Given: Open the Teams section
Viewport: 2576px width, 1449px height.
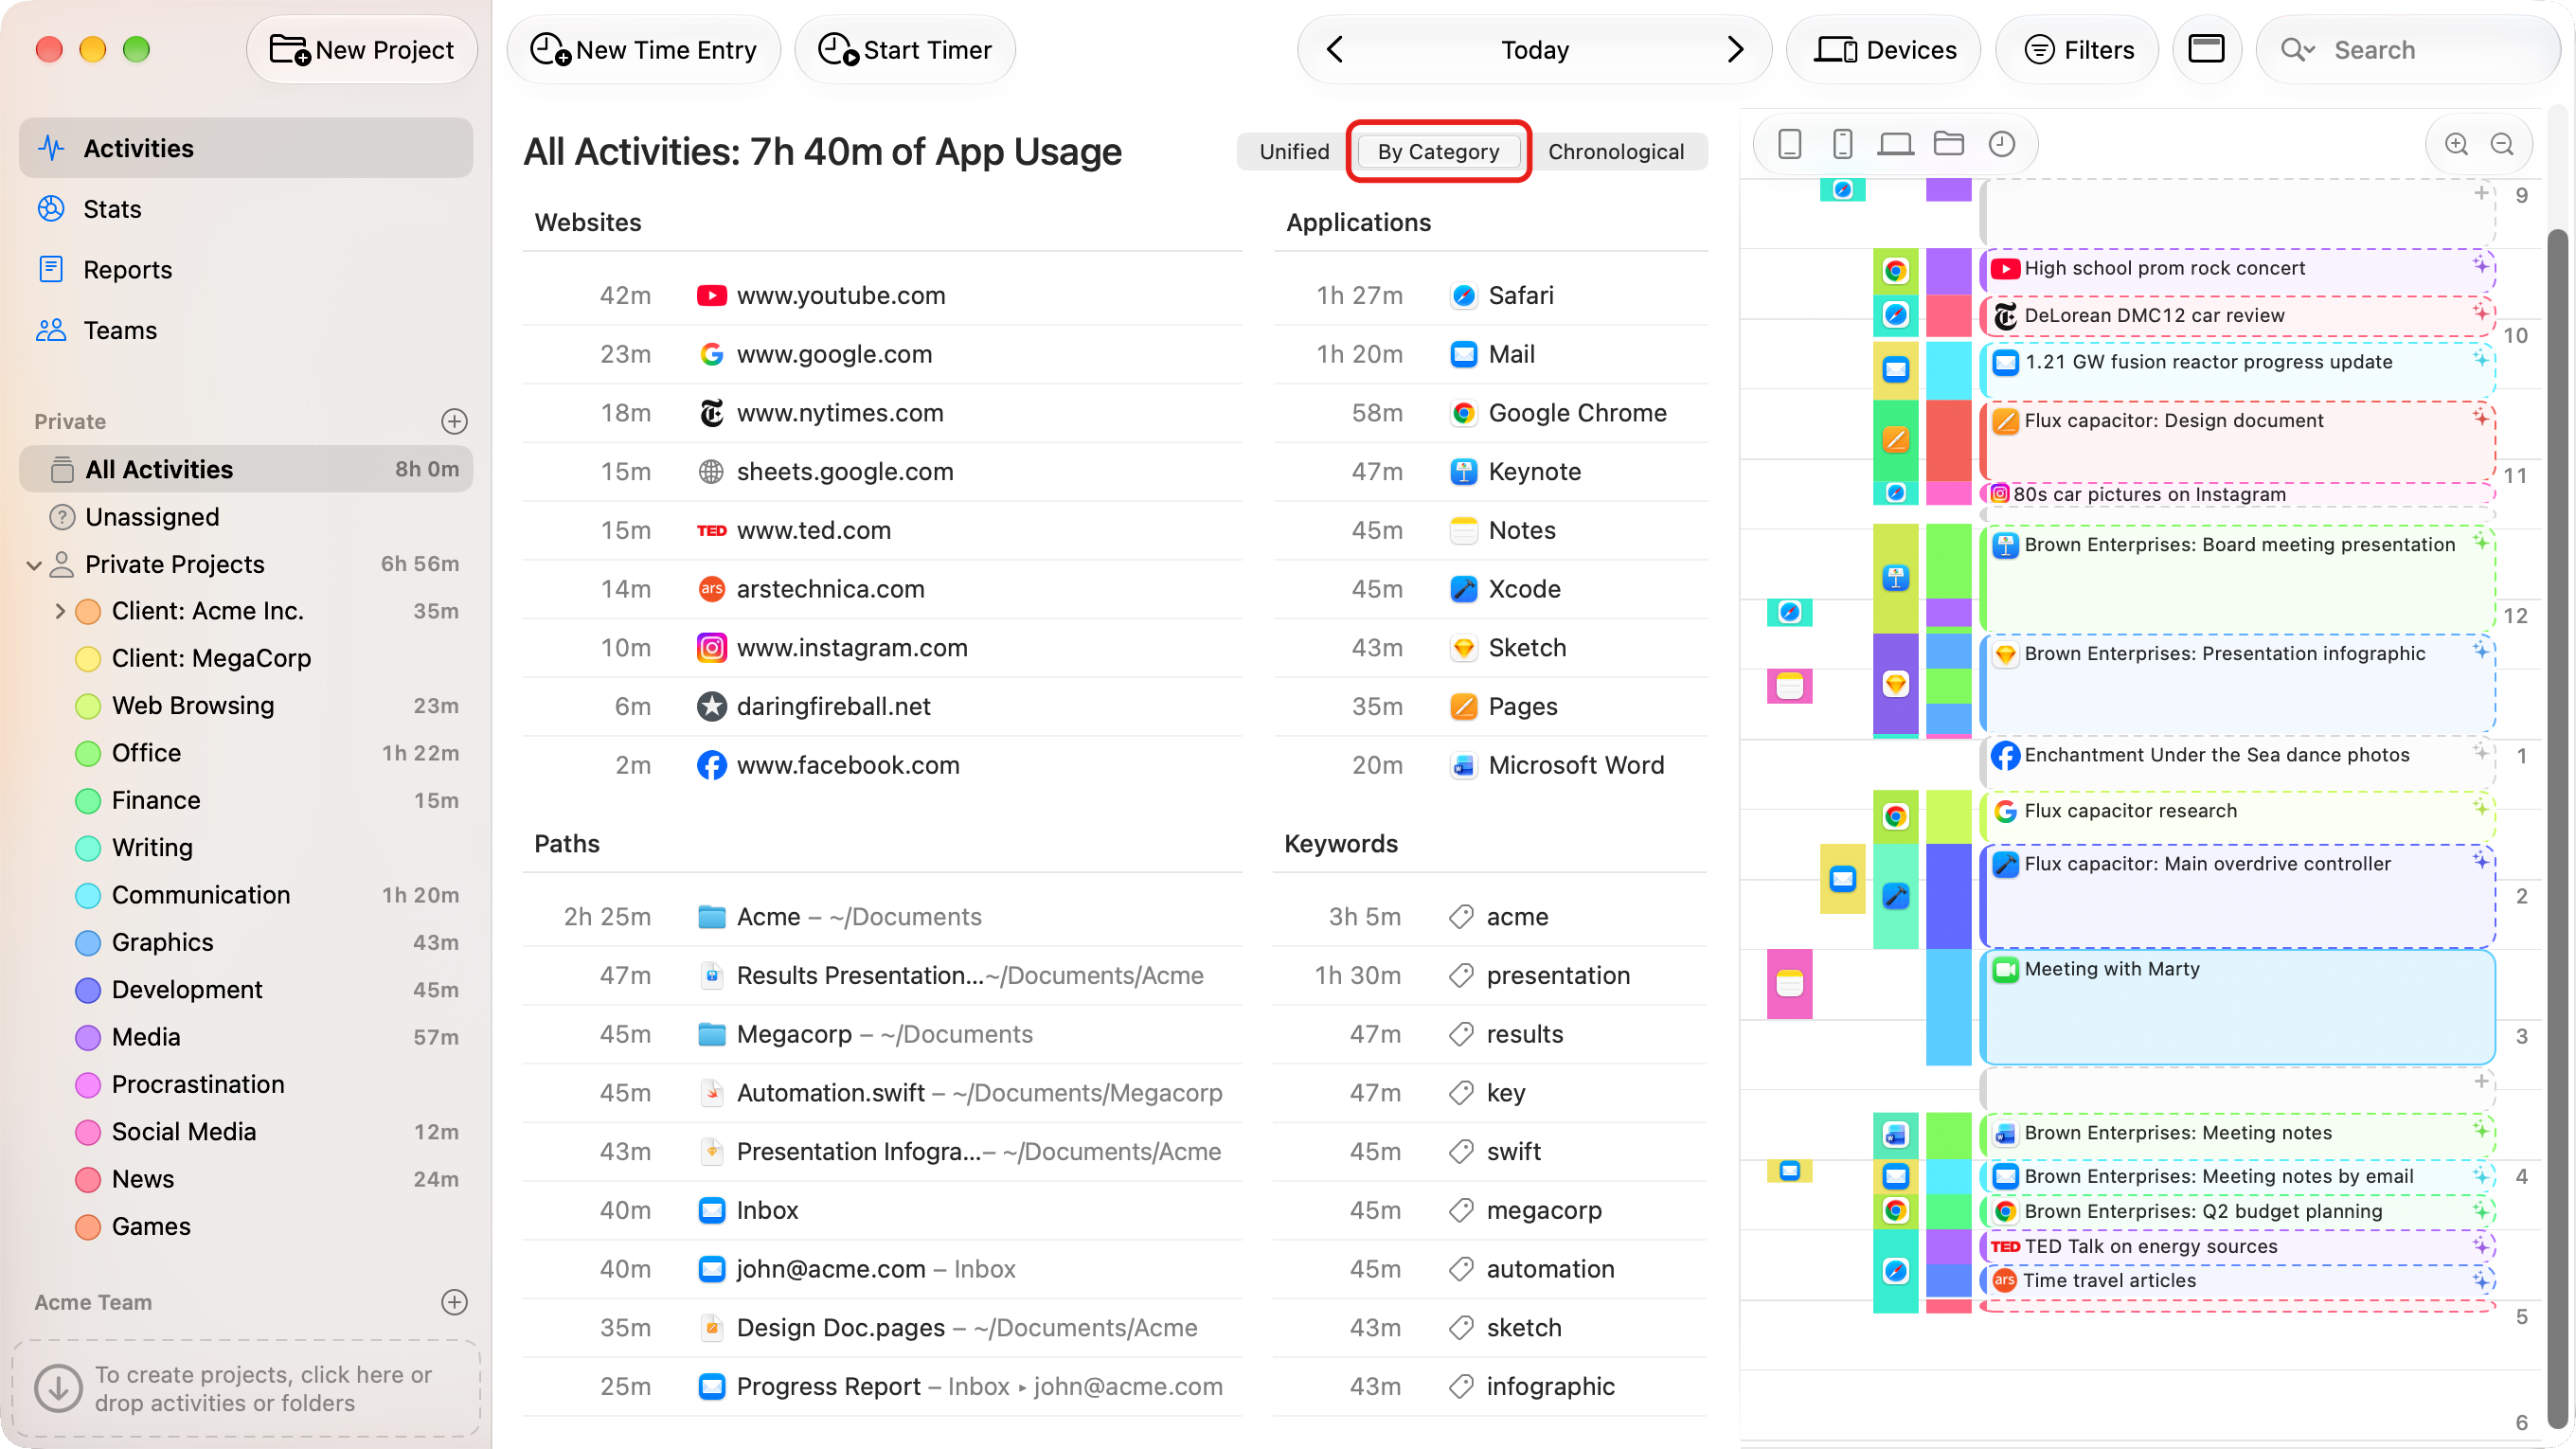Looking at the screenshot, I should (246, 330).
